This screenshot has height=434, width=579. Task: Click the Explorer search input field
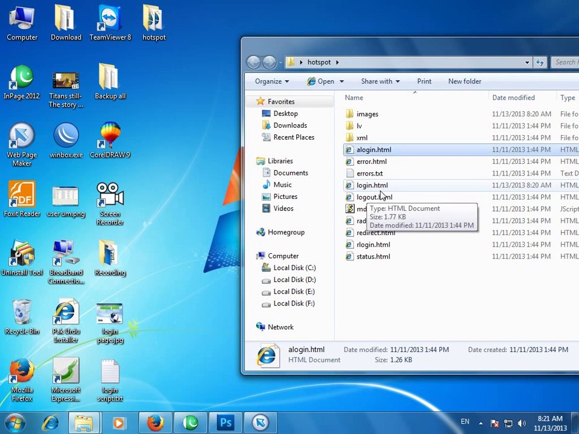[x=565, y=62]
